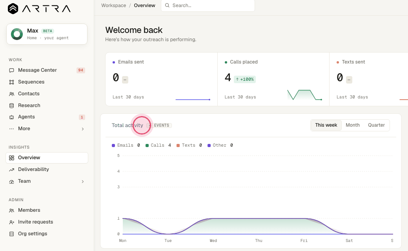This screenshot has height=251, width=408.
Task: Click the Overview grid icon
Action: coord(11,158)
